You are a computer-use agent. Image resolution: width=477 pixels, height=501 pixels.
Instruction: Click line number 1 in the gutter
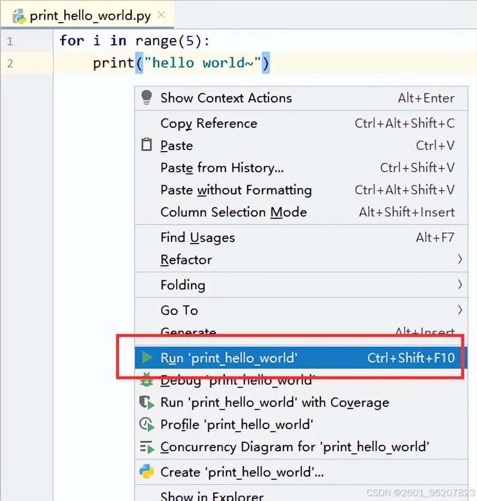click(10, 41)
